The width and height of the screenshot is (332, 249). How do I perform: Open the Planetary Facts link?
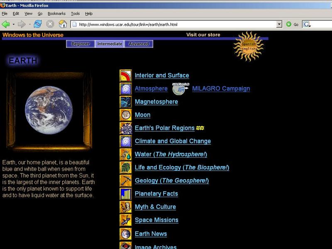pyautogui.click(x=156, y=194)
